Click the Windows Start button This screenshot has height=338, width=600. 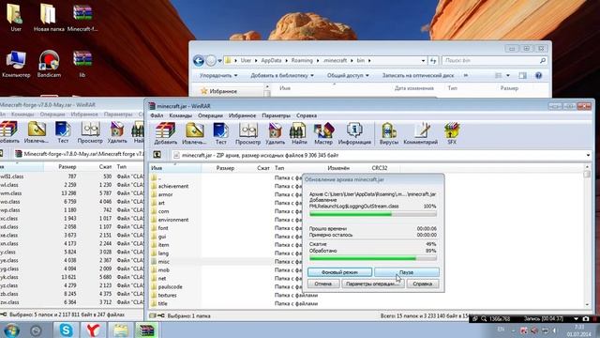point(11,330)
